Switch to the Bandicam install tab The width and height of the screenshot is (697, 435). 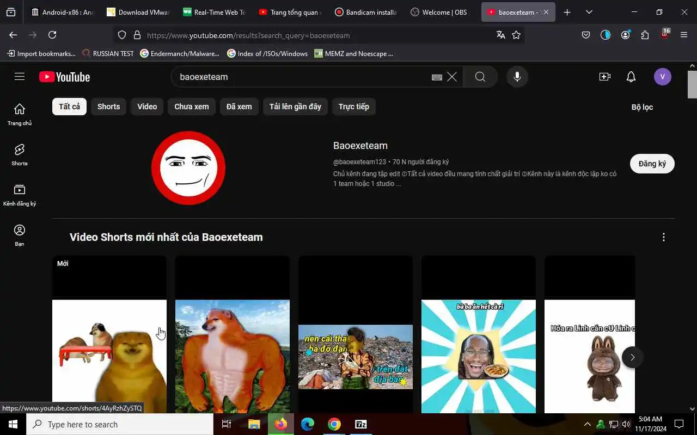366,12
